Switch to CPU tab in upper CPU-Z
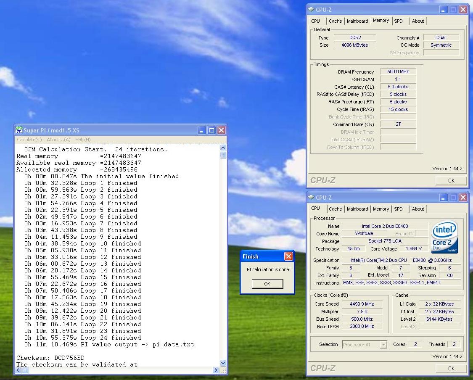Screen dimensions: 473x380 point(315,21)
